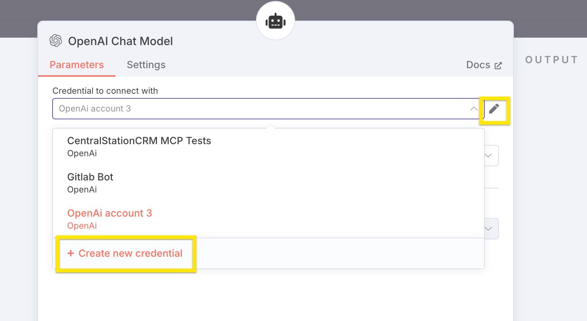Choose Create new credential
Screen dimensions: 587x321
130,253
